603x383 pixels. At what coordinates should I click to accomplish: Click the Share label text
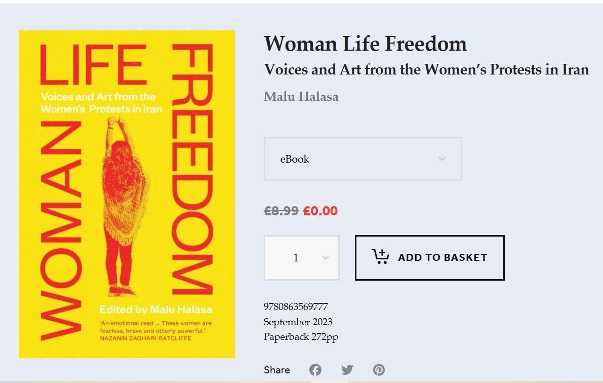click(x=277, y=370)
